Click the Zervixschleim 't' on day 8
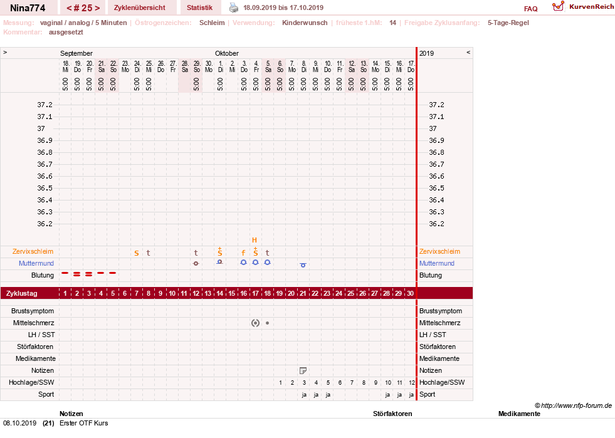 click(x=148, y=253)
